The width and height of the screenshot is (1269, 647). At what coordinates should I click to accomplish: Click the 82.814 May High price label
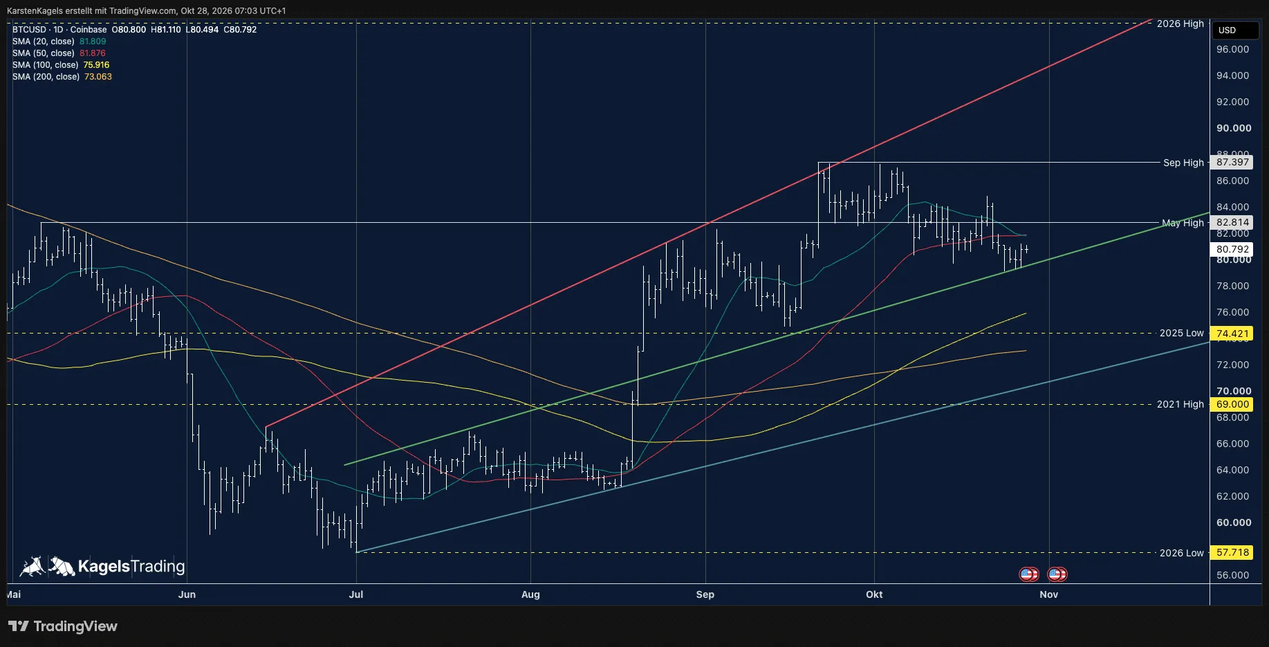point(1232,222)
